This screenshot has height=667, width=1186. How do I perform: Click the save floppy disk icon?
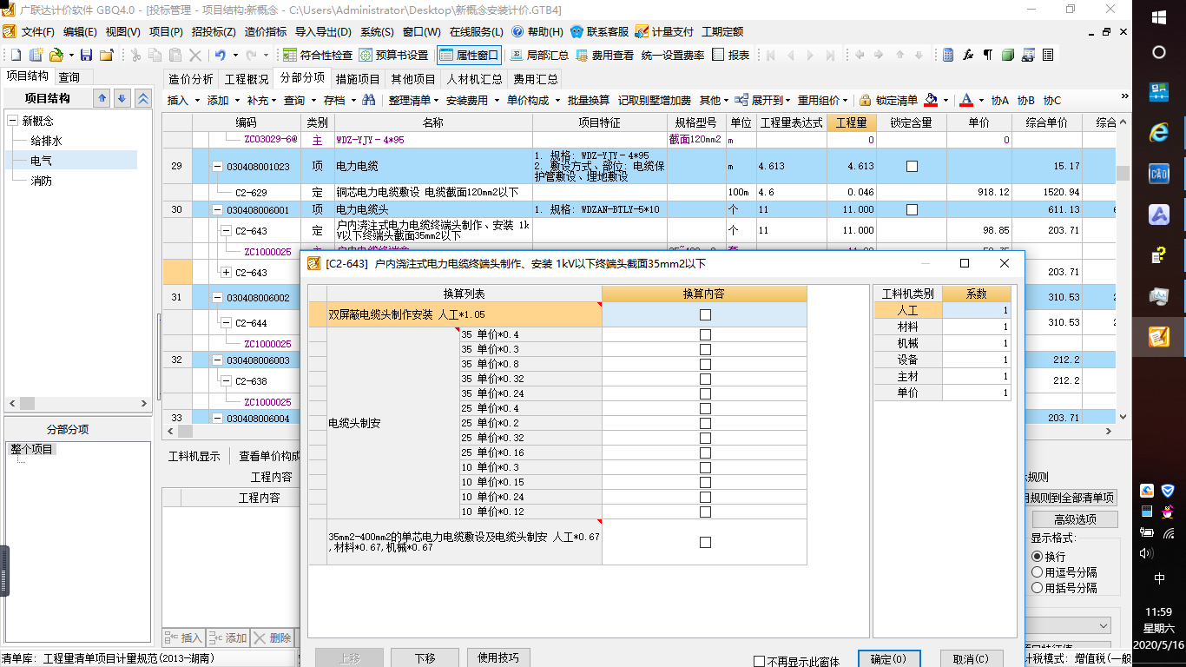click(86, 55)
